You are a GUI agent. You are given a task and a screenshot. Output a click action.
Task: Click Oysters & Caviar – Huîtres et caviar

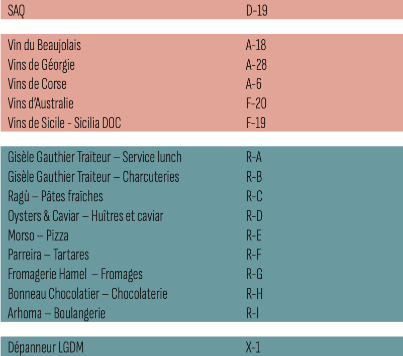click(x=85, y=216)
